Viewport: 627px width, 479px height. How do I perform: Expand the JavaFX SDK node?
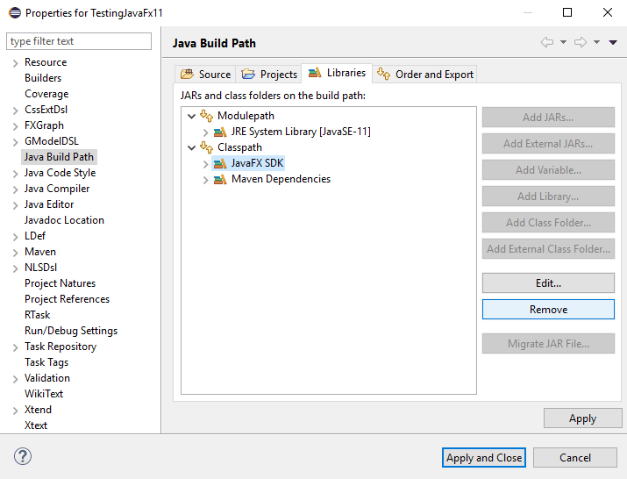pos(205,164)
